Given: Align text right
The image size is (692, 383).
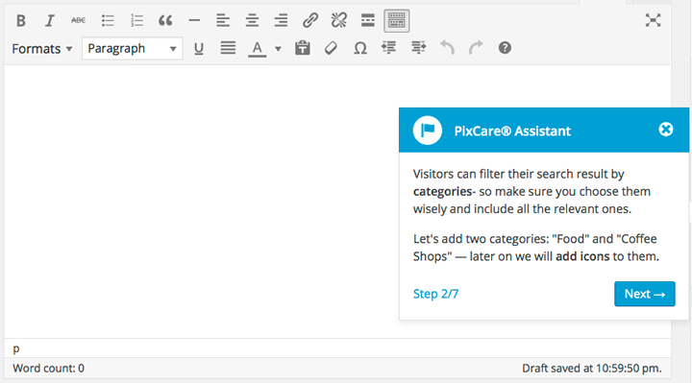Looking at the screenshot, I should [x=281, y=20].
